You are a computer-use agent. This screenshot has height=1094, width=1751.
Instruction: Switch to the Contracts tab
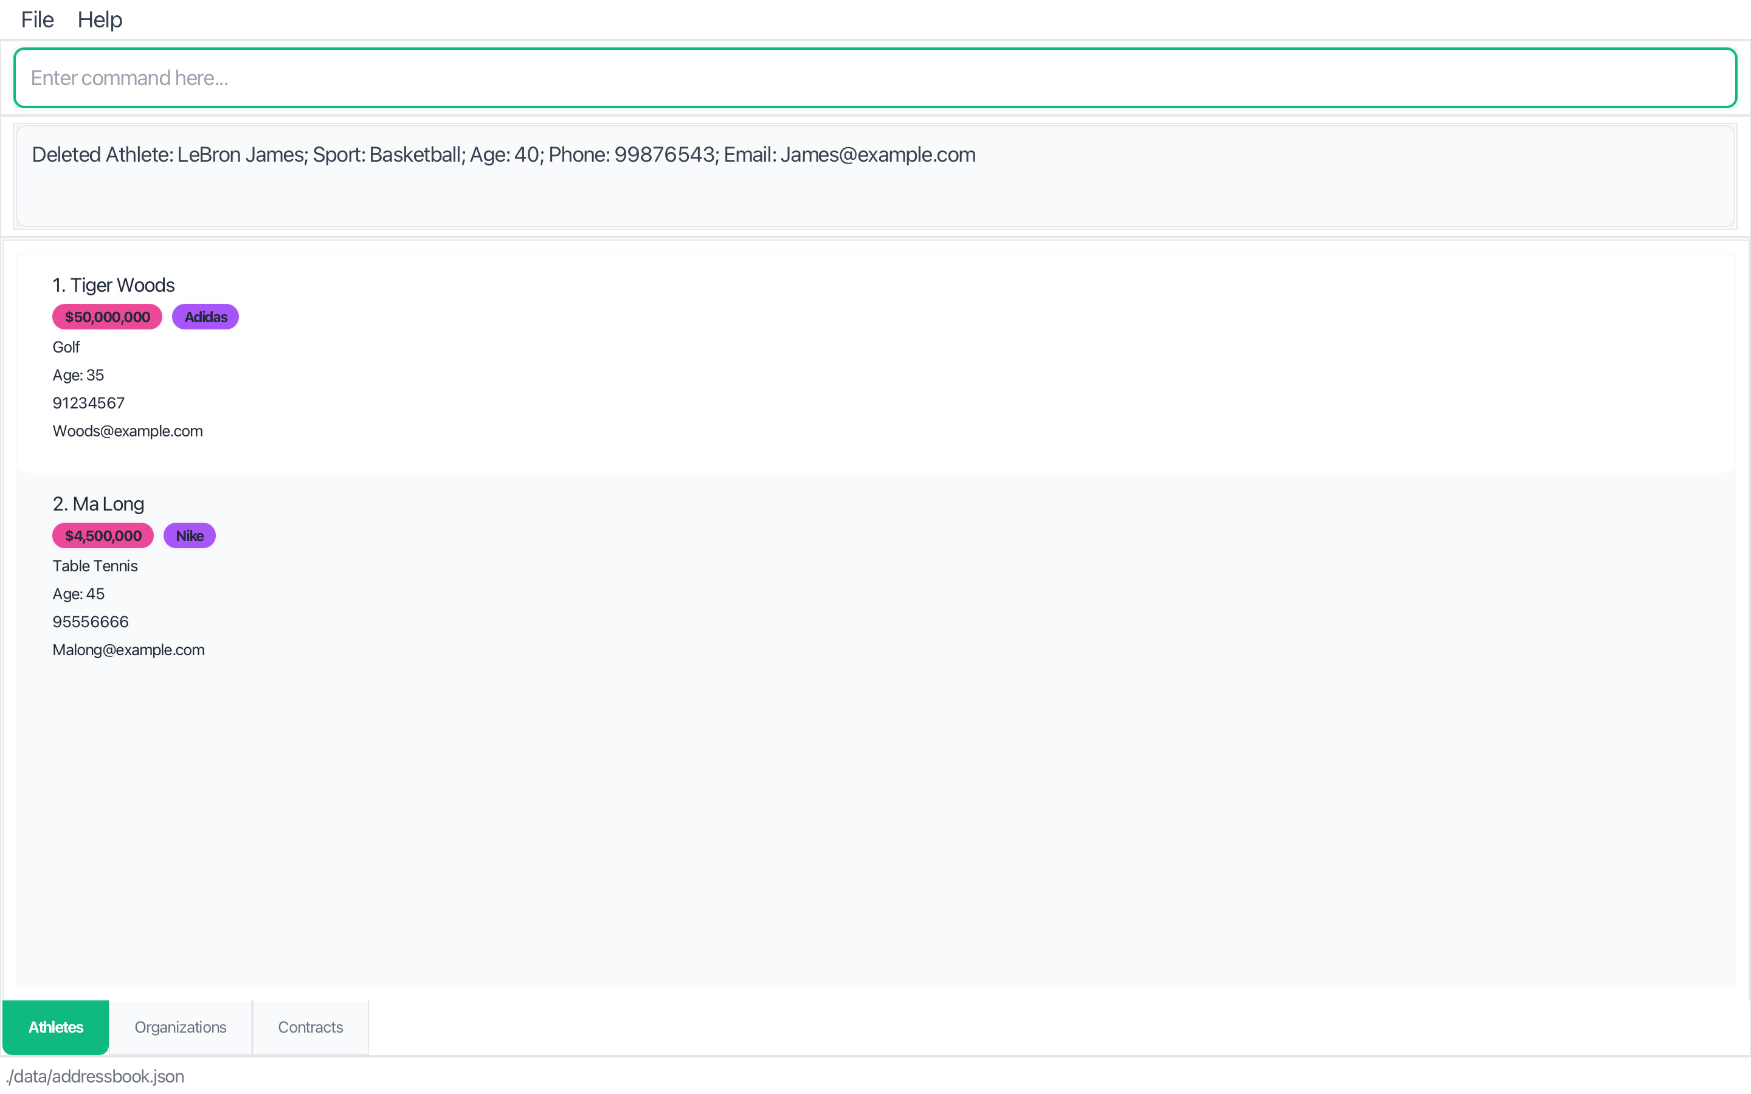(311, 1027)
